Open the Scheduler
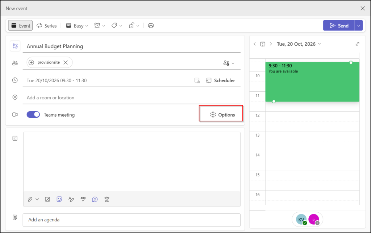Viewport: 371px width, 233px height. [x=220, y=80]
